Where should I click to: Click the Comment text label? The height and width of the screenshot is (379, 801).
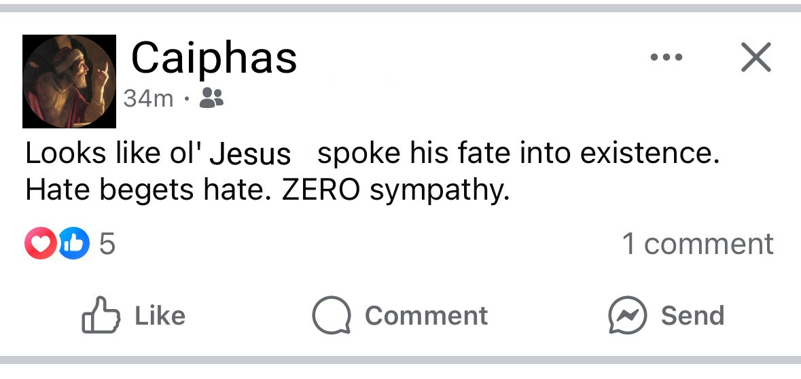point(426,316)
